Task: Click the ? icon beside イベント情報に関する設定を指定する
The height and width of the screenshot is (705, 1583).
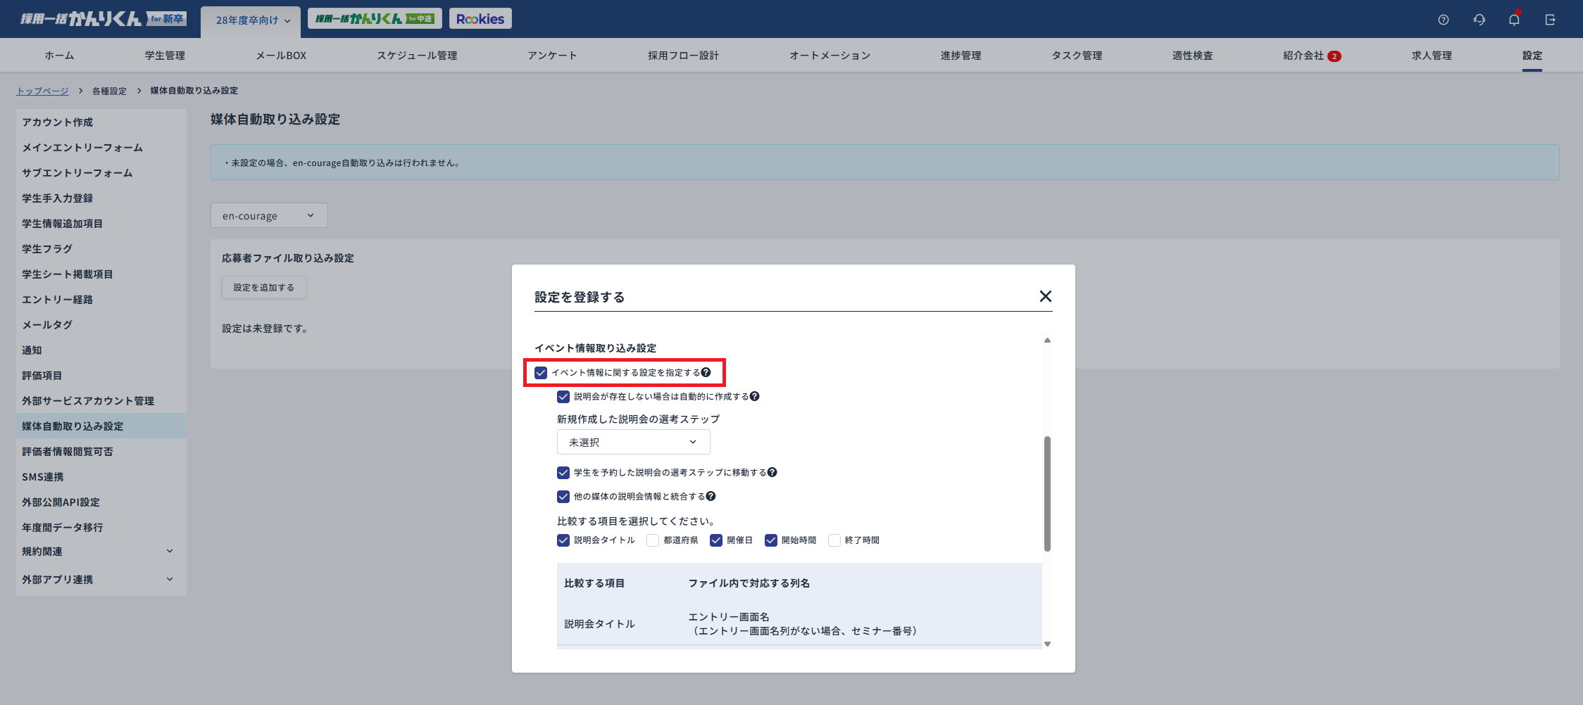Action: pos(707,374)
